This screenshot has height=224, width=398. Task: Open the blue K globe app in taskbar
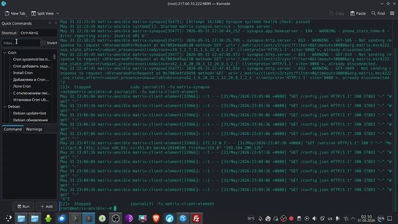click(x=183, y=218)
